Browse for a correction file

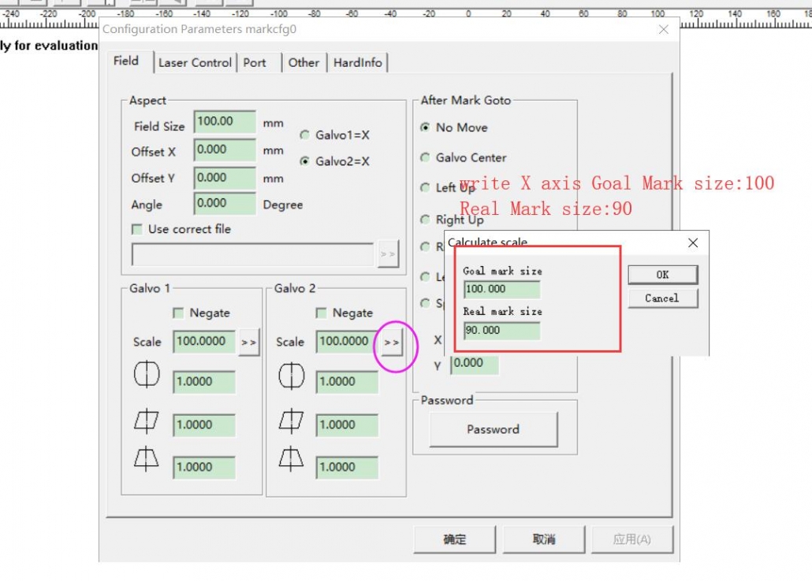[388, 254]
